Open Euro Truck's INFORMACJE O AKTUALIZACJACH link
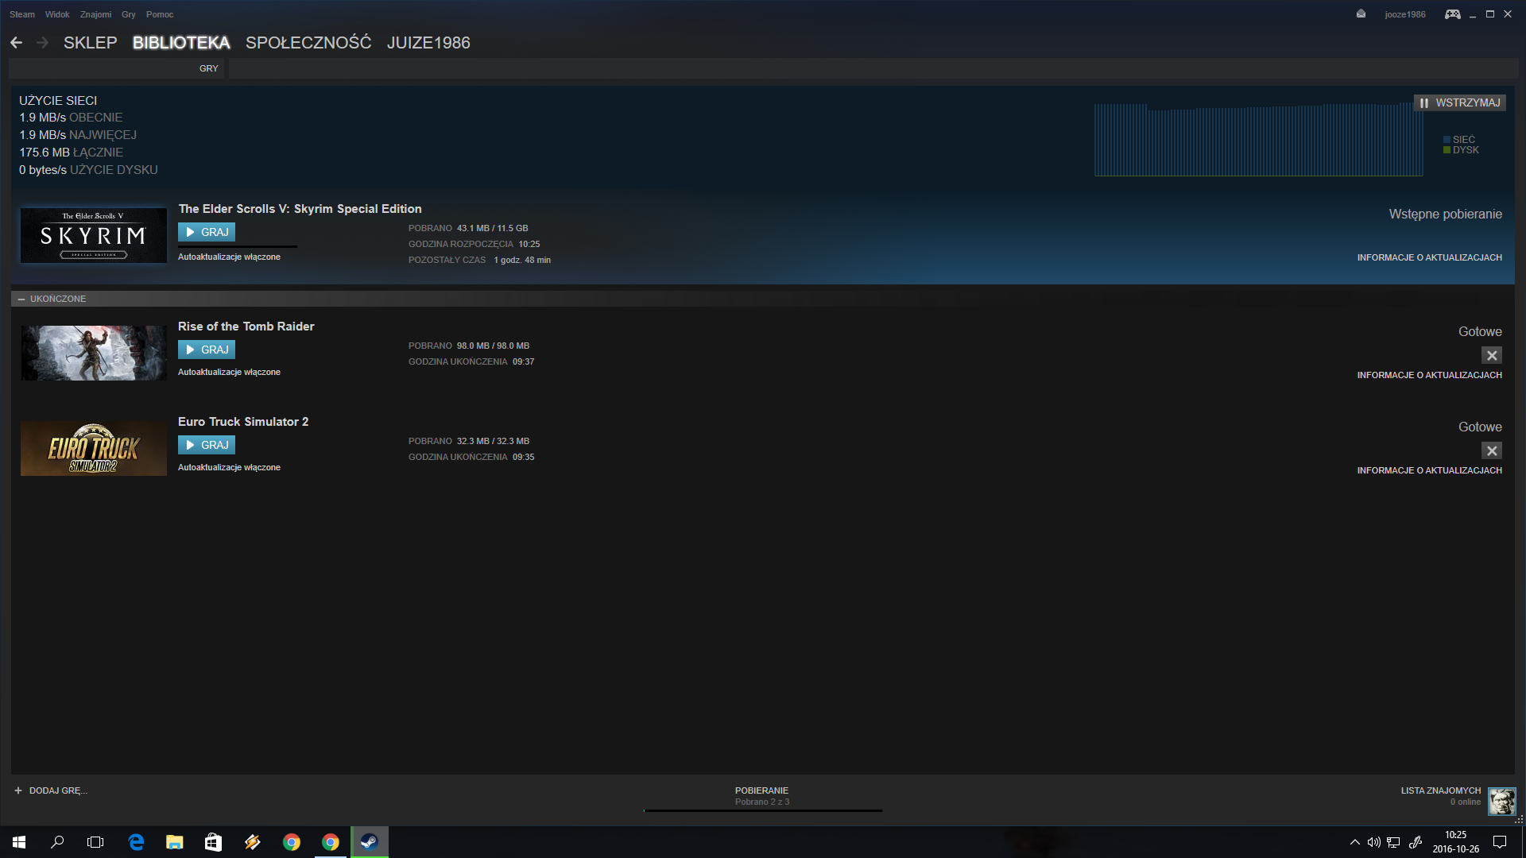1526x858 pixels. (1429, 470)
